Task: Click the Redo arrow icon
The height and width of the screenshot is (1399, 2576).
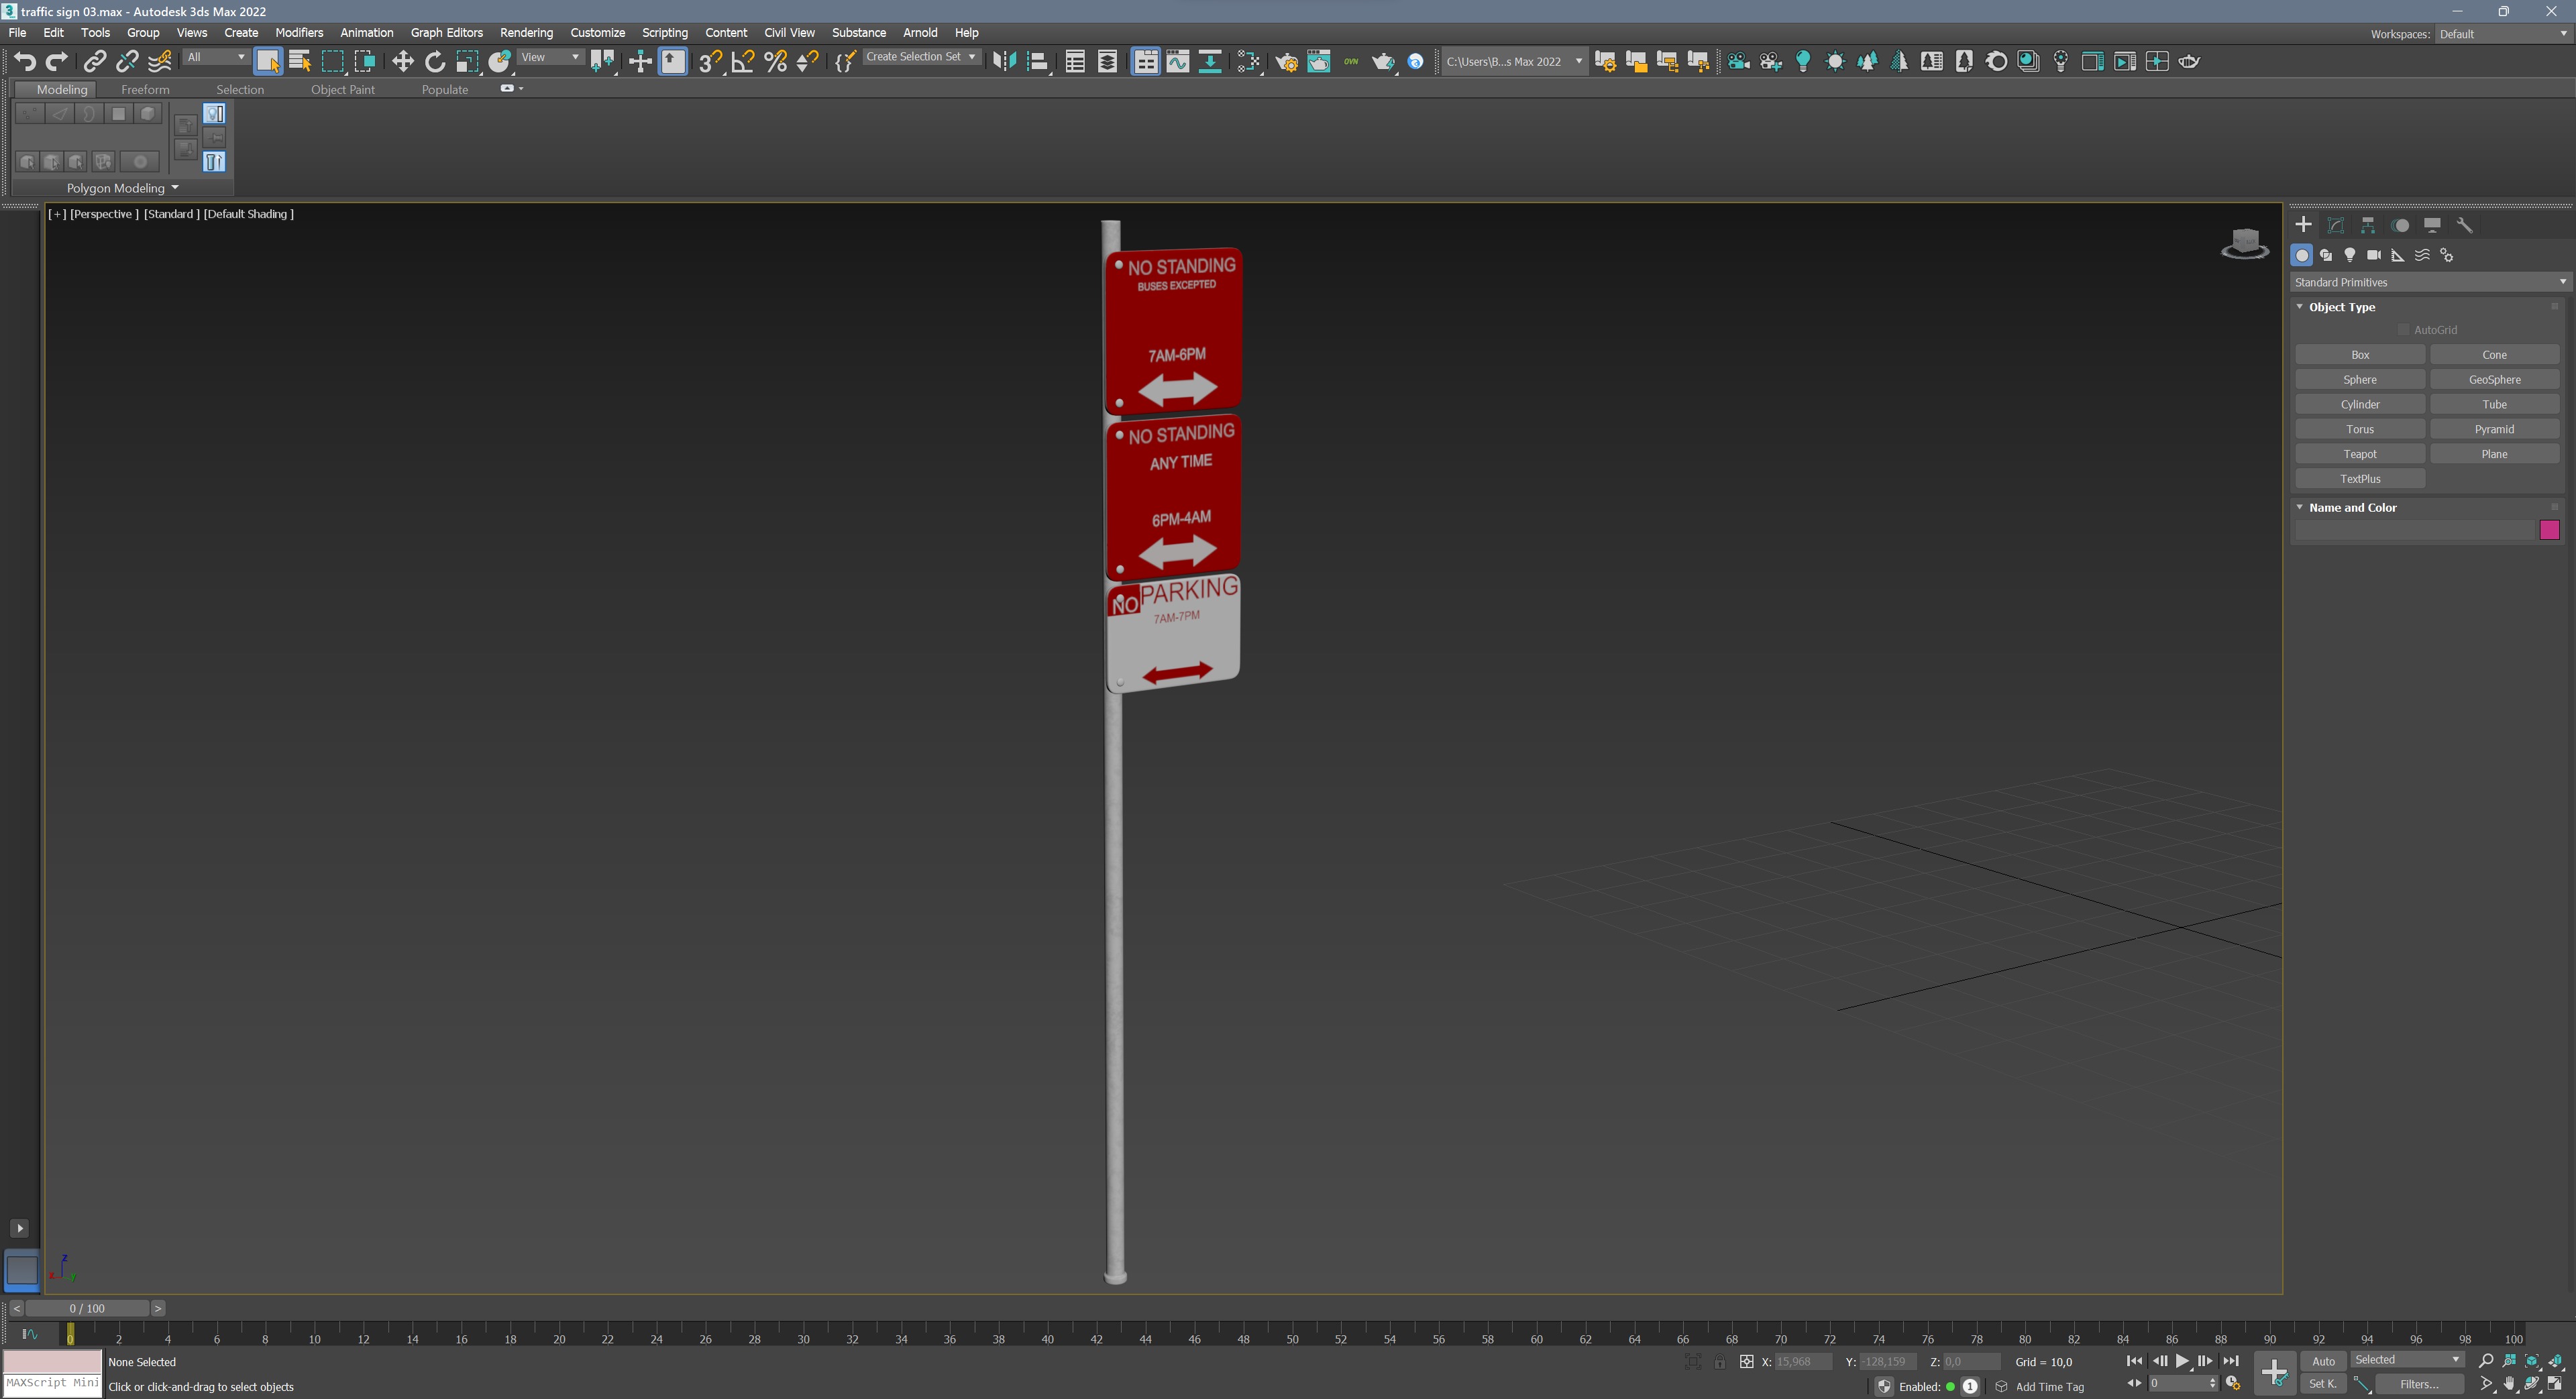Action: tap(57, 61)
